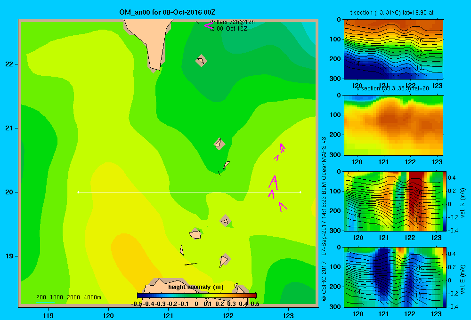Click the contour label 14 in temperature section
471x320 pixels.
pyautogui.click(x=357, y=64)
